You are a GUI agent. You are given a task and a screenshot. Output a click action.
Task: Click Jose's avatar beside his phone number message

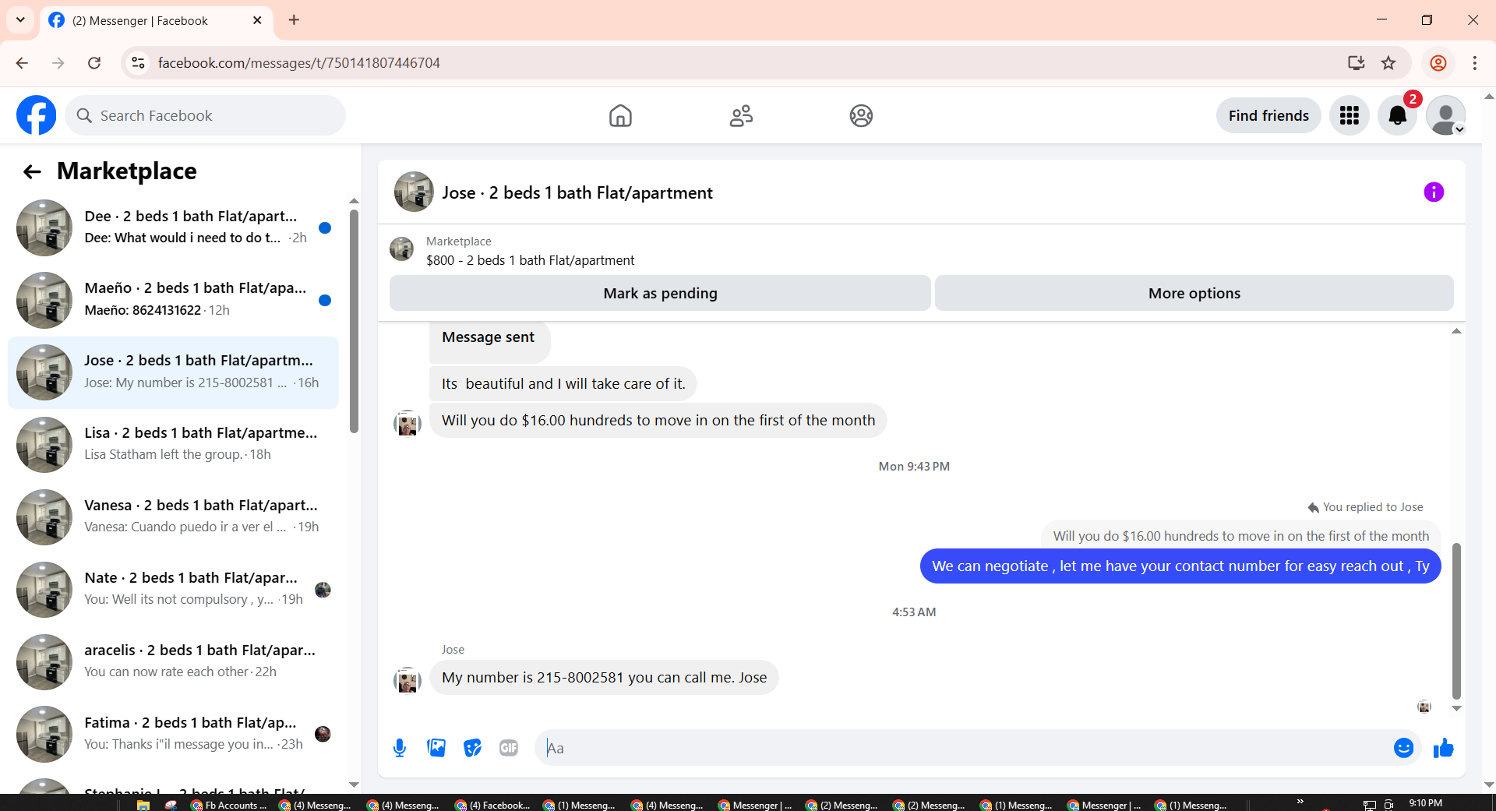[407, 679]
